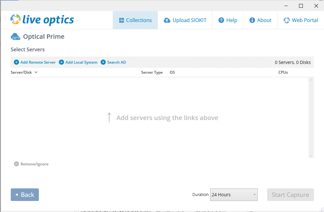The image size is (324, 212).
Task: Click the Optical Prime title text
Action: (x=44, y=37)
